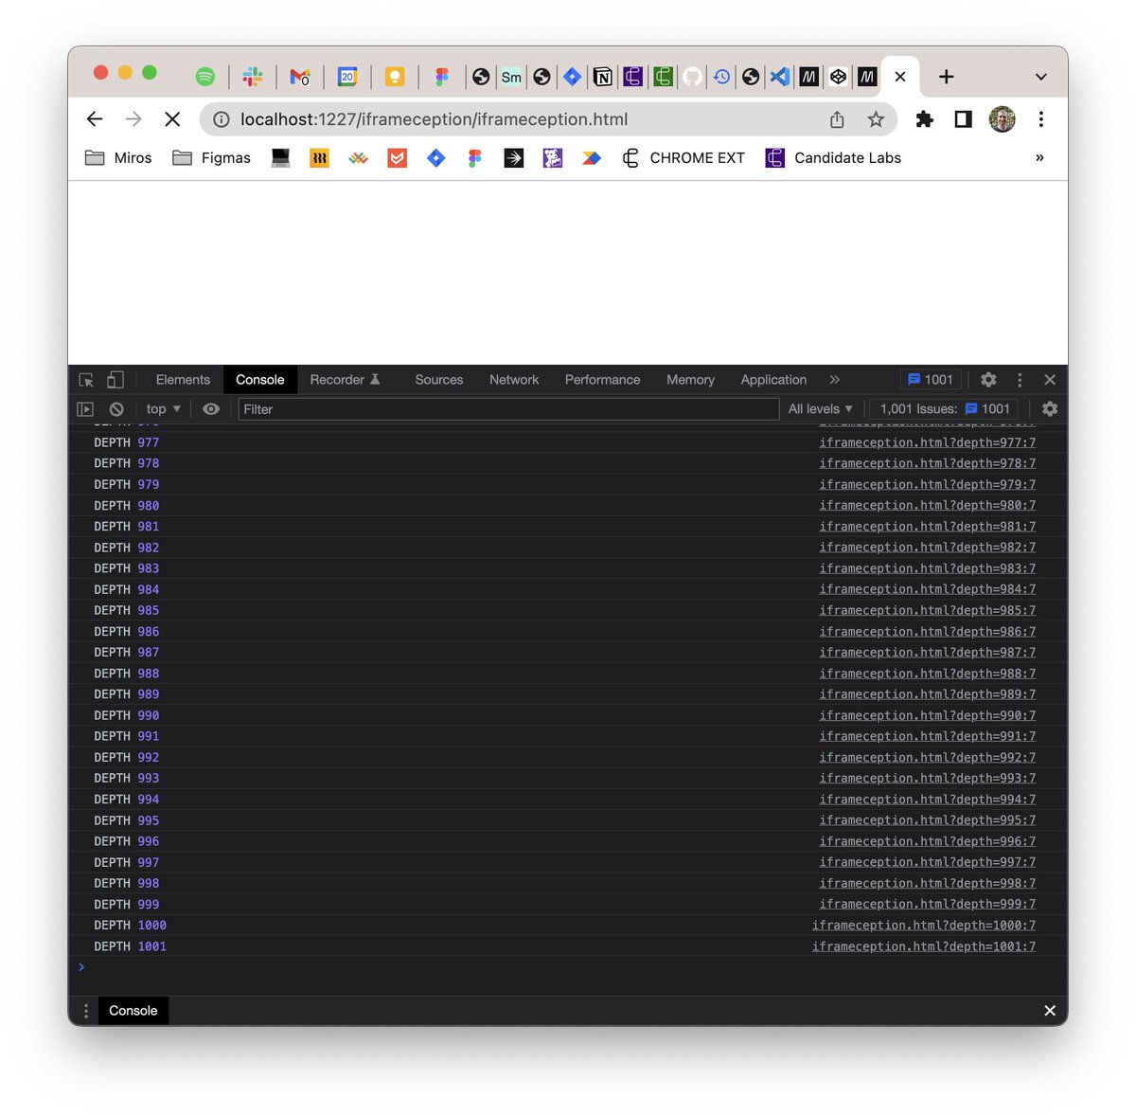Open the laptop icon bookmark

click(x=280, y=158)
